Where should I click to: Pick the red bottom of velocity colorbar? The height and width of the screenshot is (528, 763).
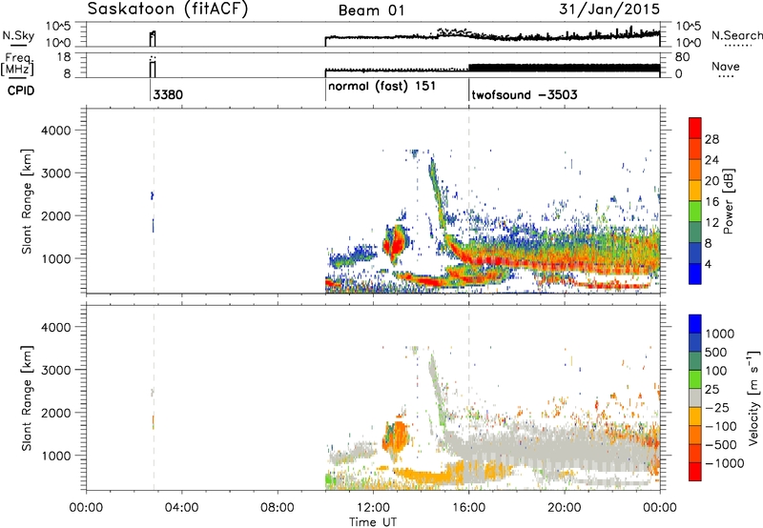(695, 472)
